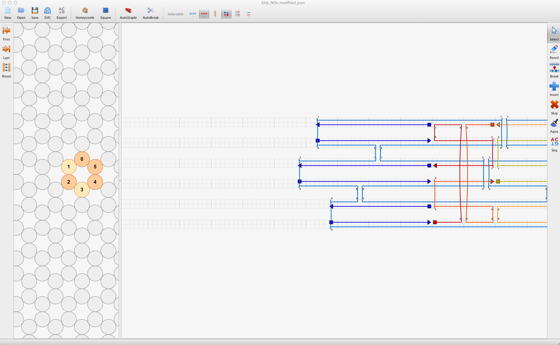This screenshot has width=560, height=345.
Task: Toggle STAP staple selectability
Action: [204, 14]
